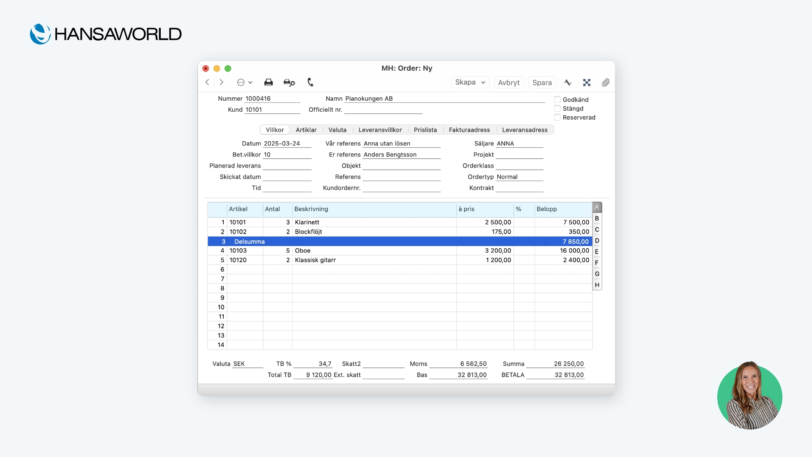
Task: Open print preview icon
Action: (289, 83)
